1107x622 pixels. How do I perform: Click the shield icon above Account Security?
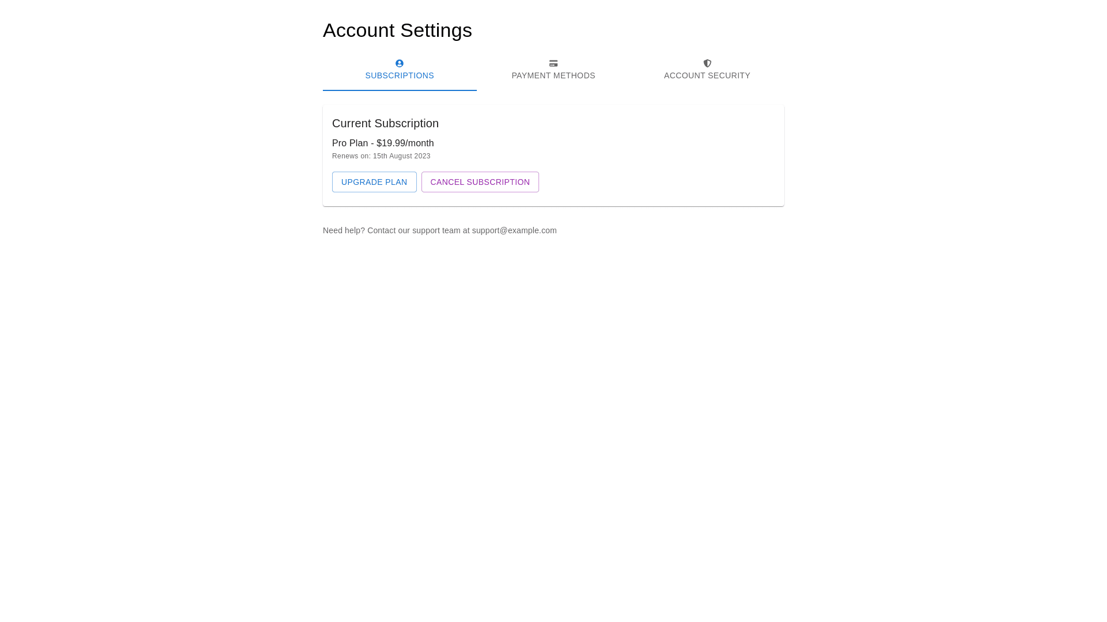[x=707, y=63]
